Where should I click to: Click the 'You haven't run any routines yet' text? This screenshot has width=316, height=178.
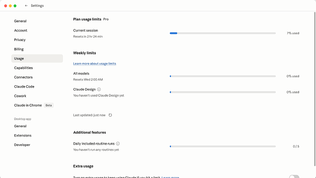(96, 150)
